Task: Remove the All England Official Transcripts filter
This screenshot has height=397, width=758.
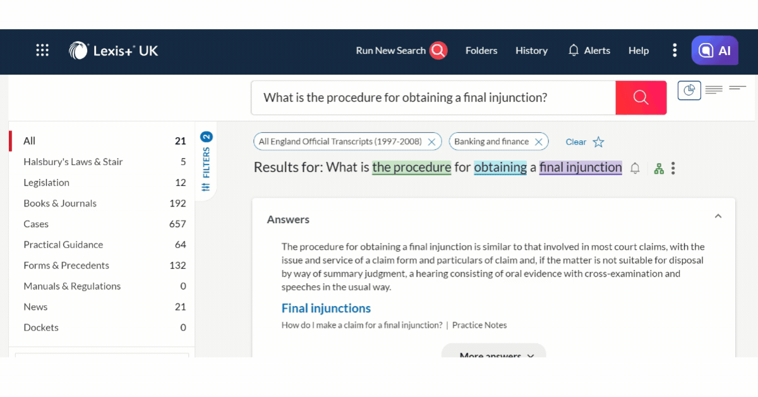Action: click(431, 142)
